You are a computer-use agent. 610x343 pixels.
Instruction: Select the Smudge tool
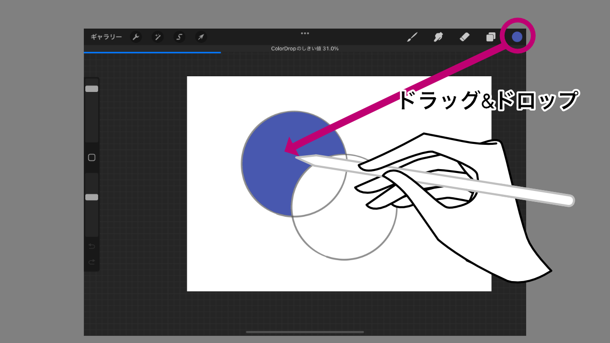(x=438, y=37)
